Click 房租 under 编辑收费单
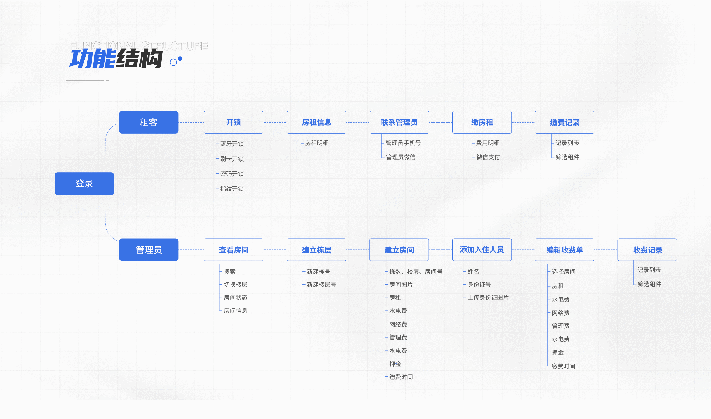The height and width of the screenshot is (419, 711). (x=558, y=286)
